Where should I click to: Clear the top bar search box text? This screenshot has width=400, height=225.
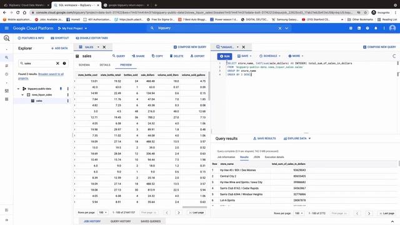(x=280, y=28)
